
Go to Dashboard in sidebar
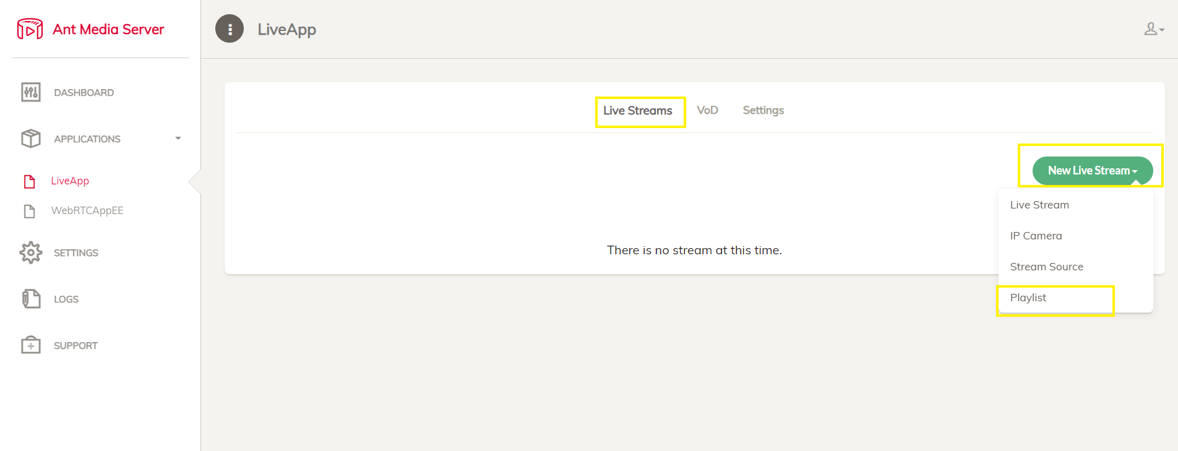(x=84, y=93)
